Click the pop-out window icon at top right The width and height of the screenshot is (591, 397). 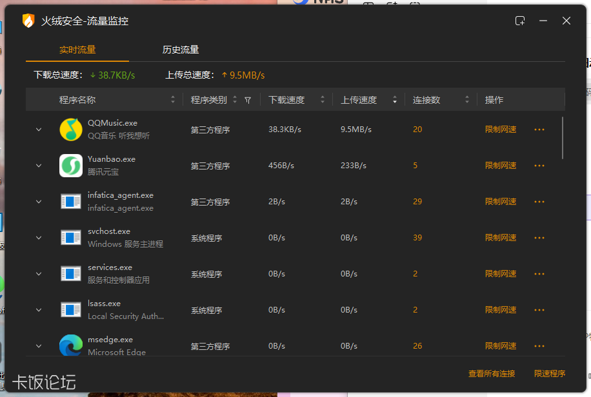click(x=520, y=20)
